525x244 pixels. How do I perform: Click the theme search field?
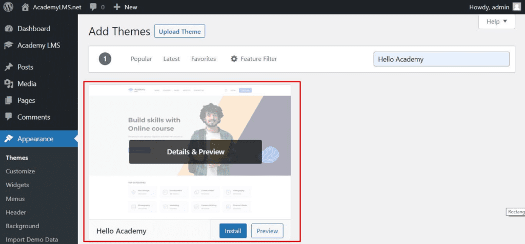(x=441, y=59)
